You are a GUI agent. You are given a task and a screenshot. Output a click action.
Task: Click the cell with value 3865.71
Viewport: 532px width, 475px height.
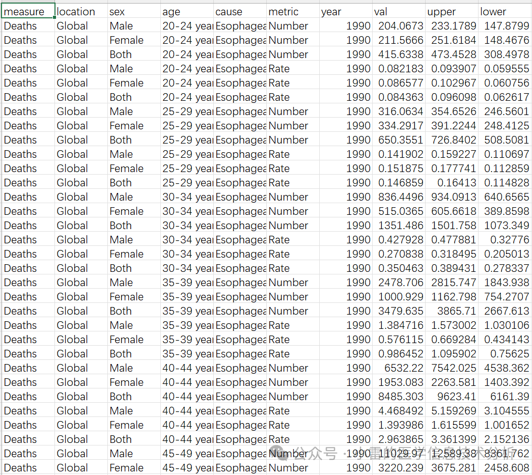pyautogui.click(x=452, y=311)
